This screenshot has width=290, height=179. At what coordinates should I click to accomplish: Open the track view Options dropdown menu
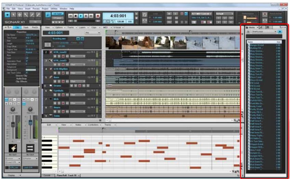[x=60, y=27]
